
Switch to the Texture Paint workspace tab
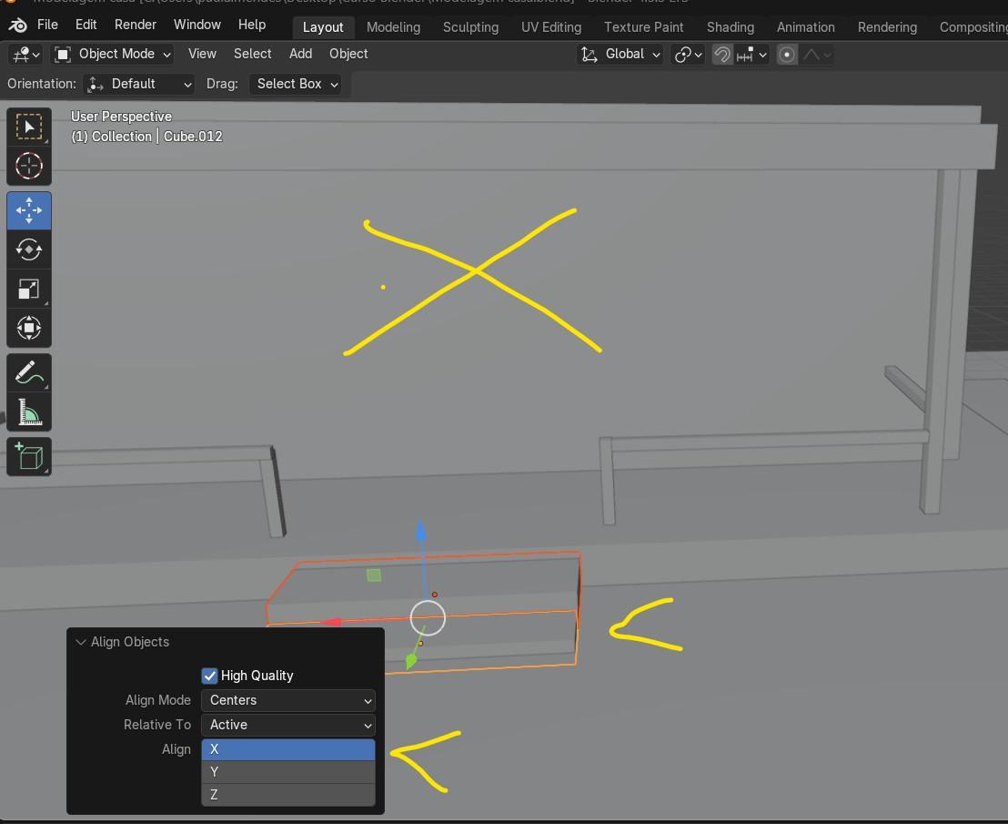643,27
